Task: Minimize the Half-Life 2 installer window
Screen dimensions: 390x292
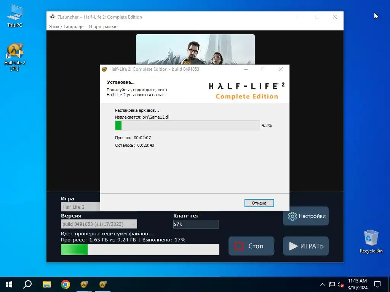Action: tap(246, 69)
